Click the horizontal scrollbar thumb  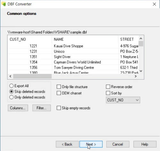[x=32, y=76]
